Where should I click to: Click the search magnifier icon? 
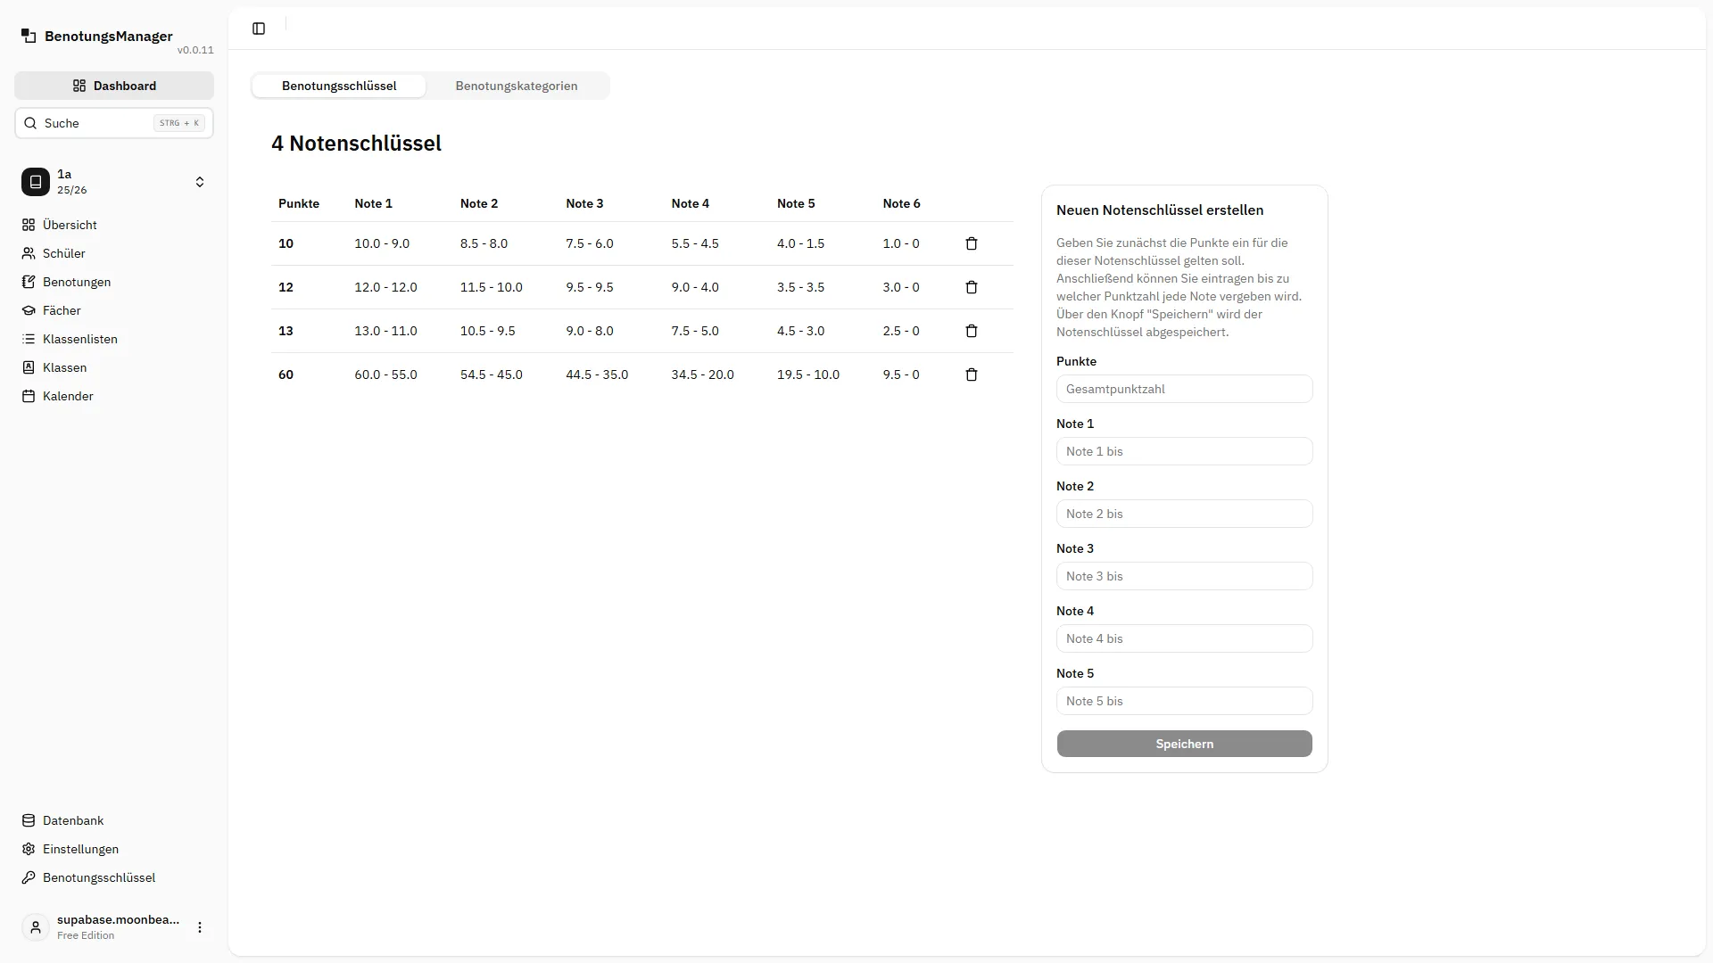pyautogui.click(x=30, y=123)
